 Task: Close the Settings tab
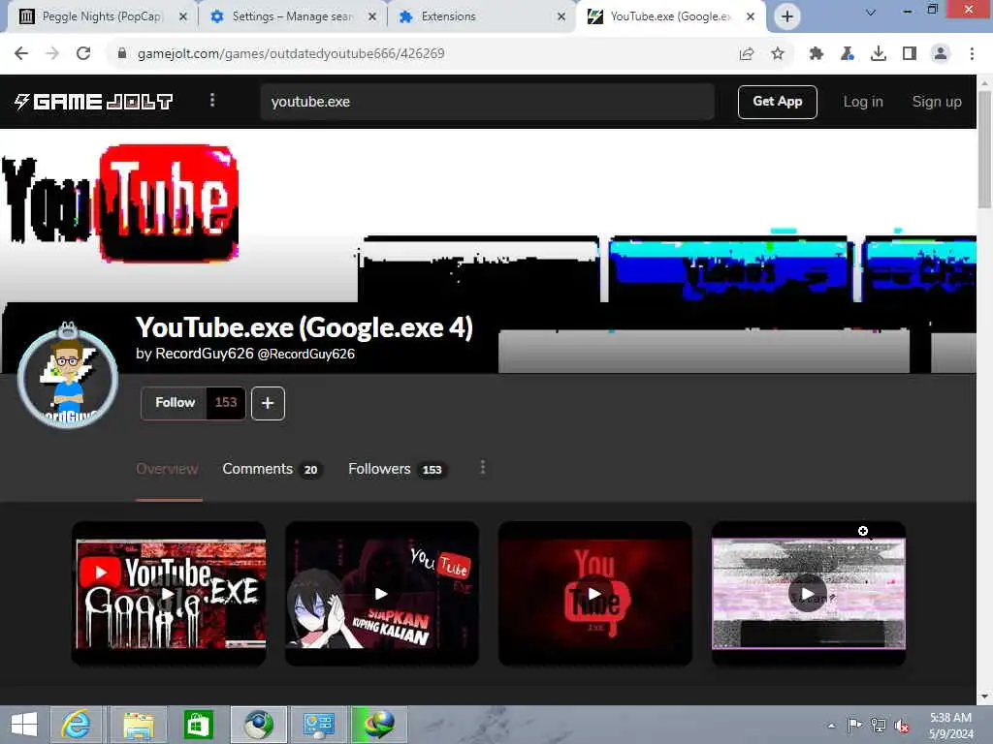coord(372,17)
